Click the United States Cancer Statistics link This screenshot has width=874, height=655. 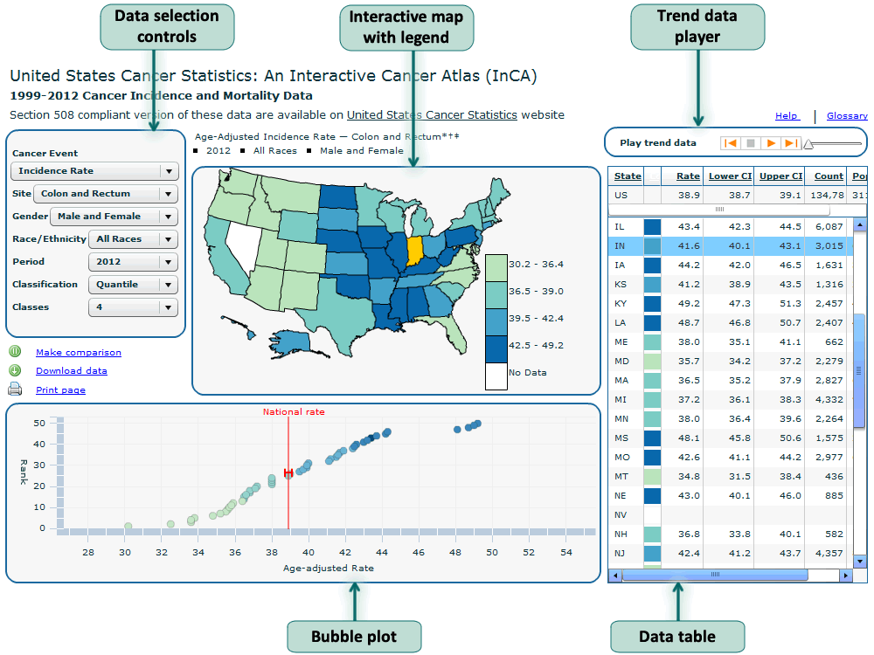(432, 114)
